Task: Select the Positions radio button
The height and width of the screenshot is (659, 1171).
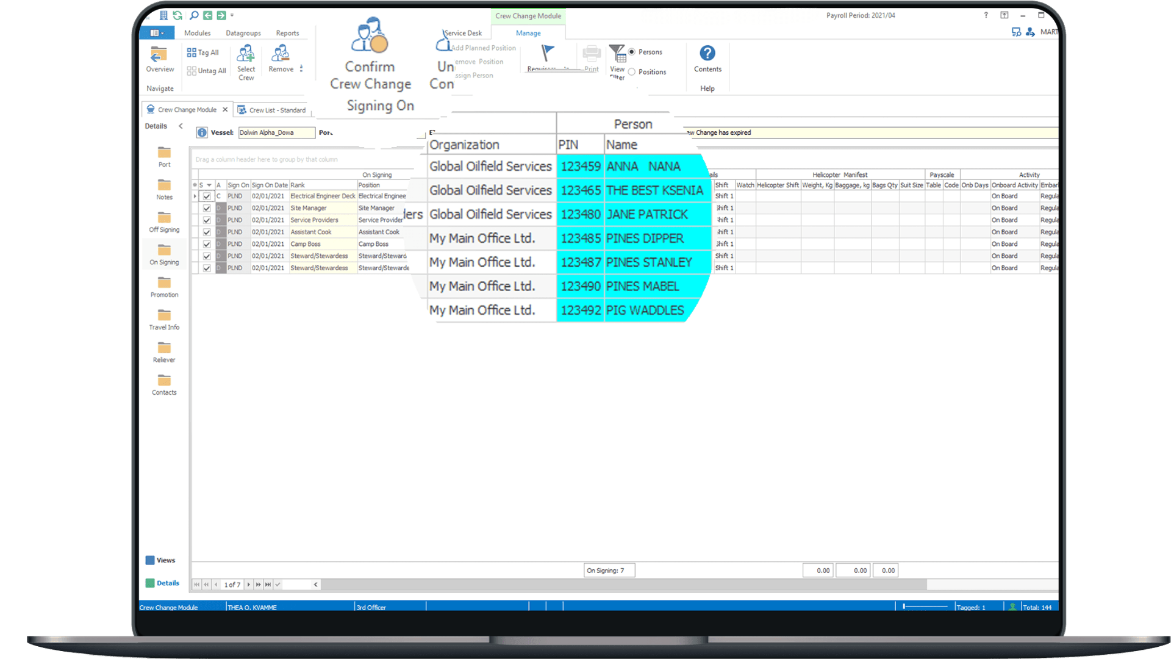Action: click(x=632, y=72)
